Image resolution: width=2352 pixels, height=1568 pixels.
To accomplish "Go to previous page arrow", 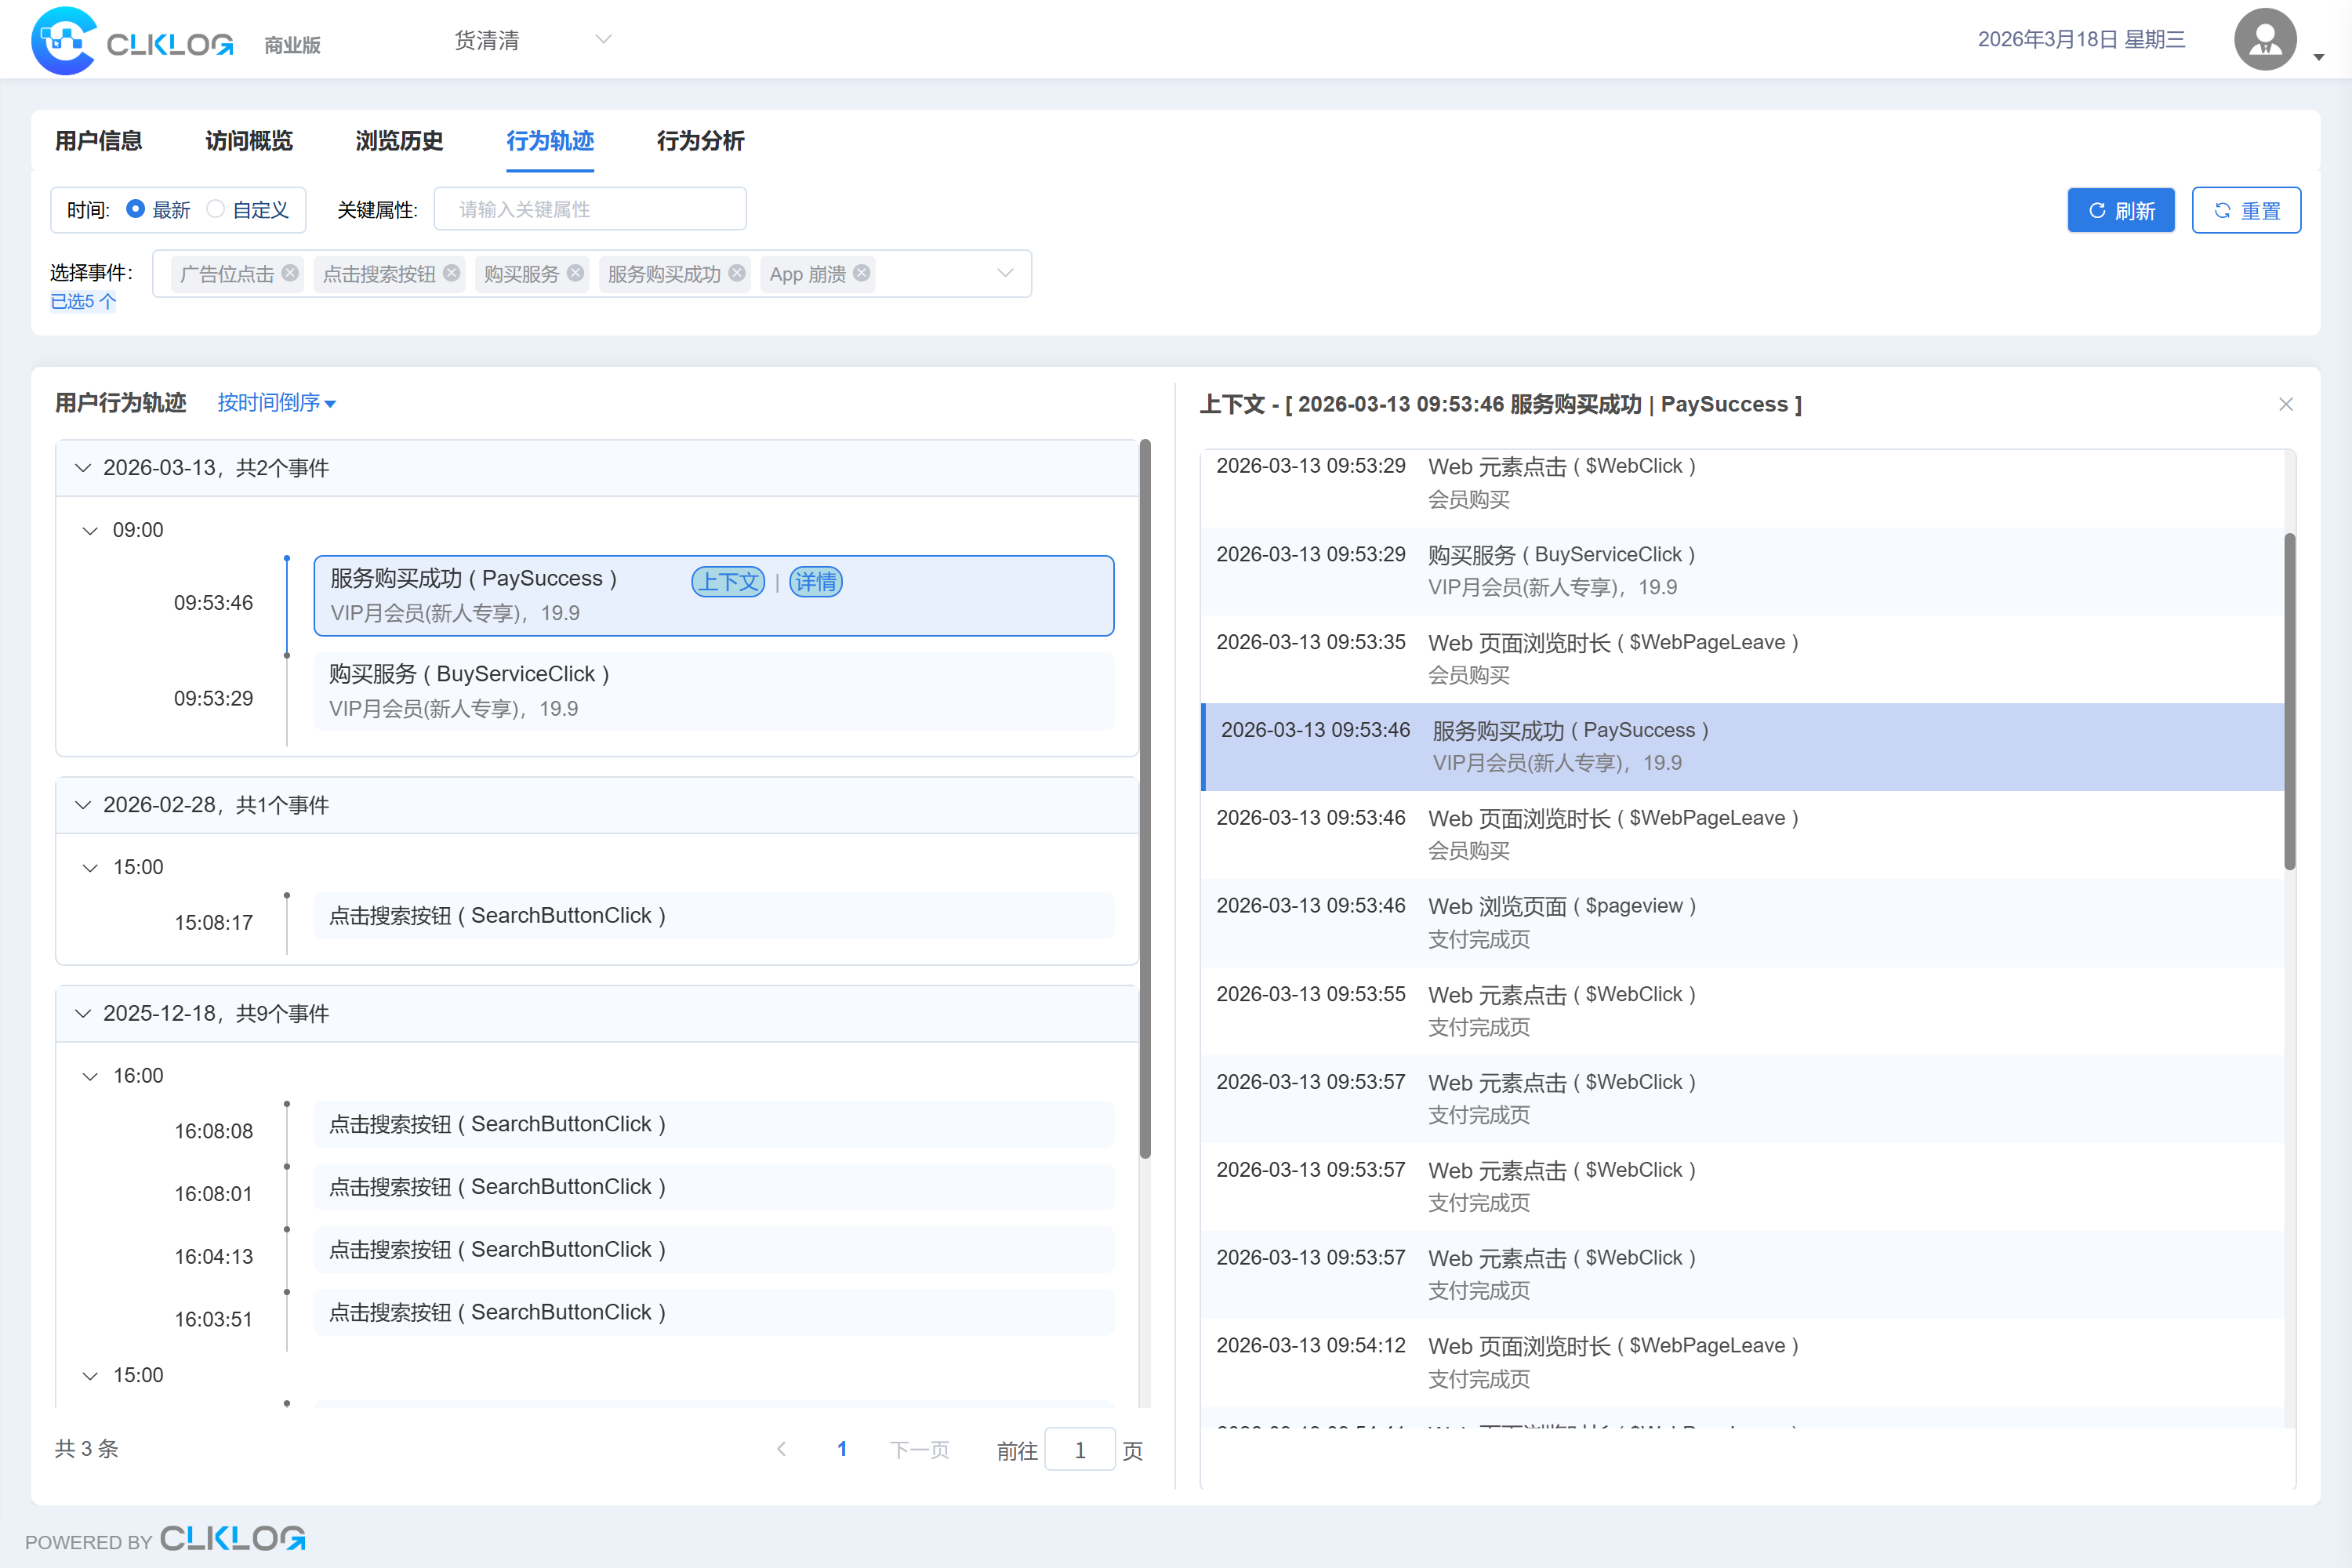I will [782, 1449].
